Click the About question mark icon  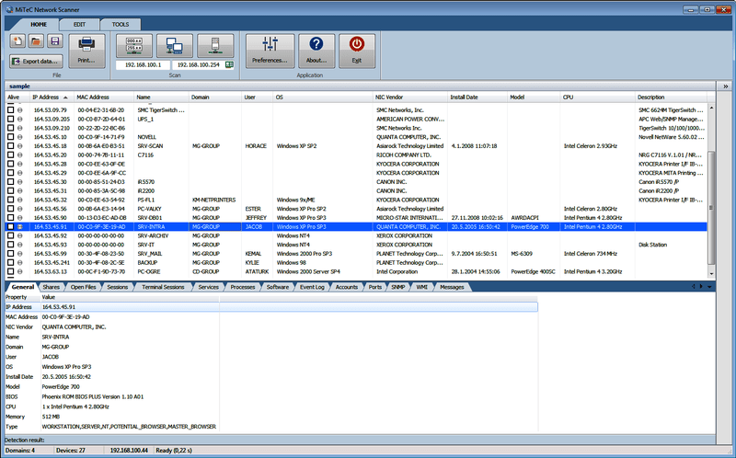316,52
